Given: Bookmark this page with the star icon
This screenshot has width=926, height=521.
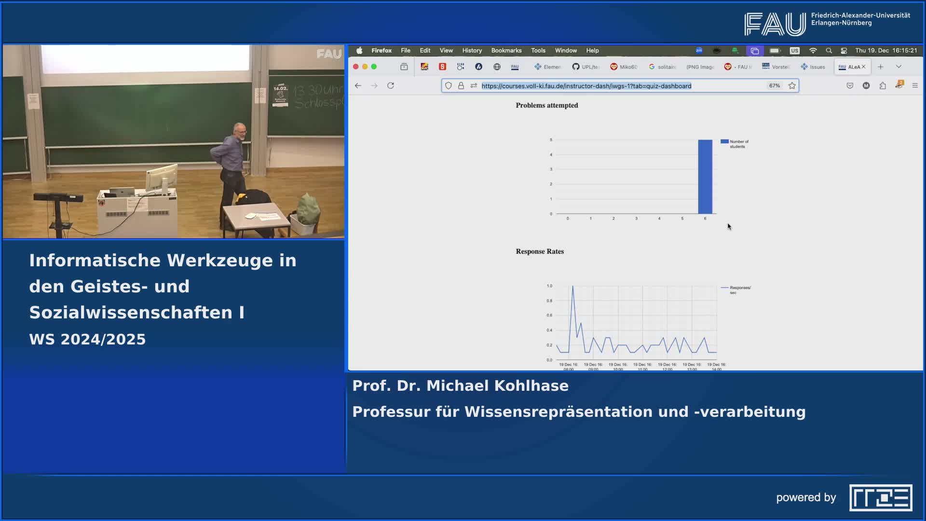Looking at the screenshot, I should click(792, 85).
